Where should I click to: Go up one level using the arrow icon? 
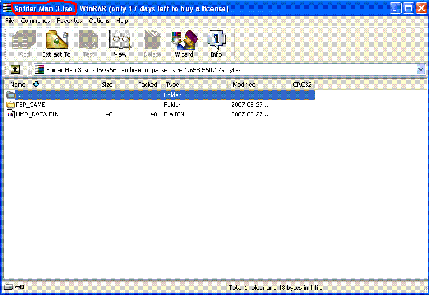coord(15,69)
